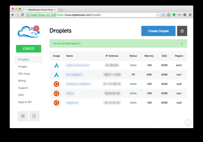
Task: Click the Ubuntu icon in the nyc2 row
Action: tap(57, 84)
